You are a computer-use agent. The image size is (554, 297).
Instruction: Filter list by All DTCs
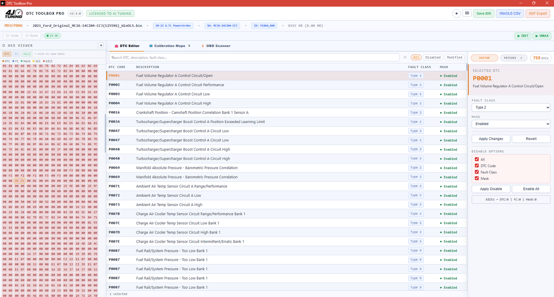pos(416,57)
